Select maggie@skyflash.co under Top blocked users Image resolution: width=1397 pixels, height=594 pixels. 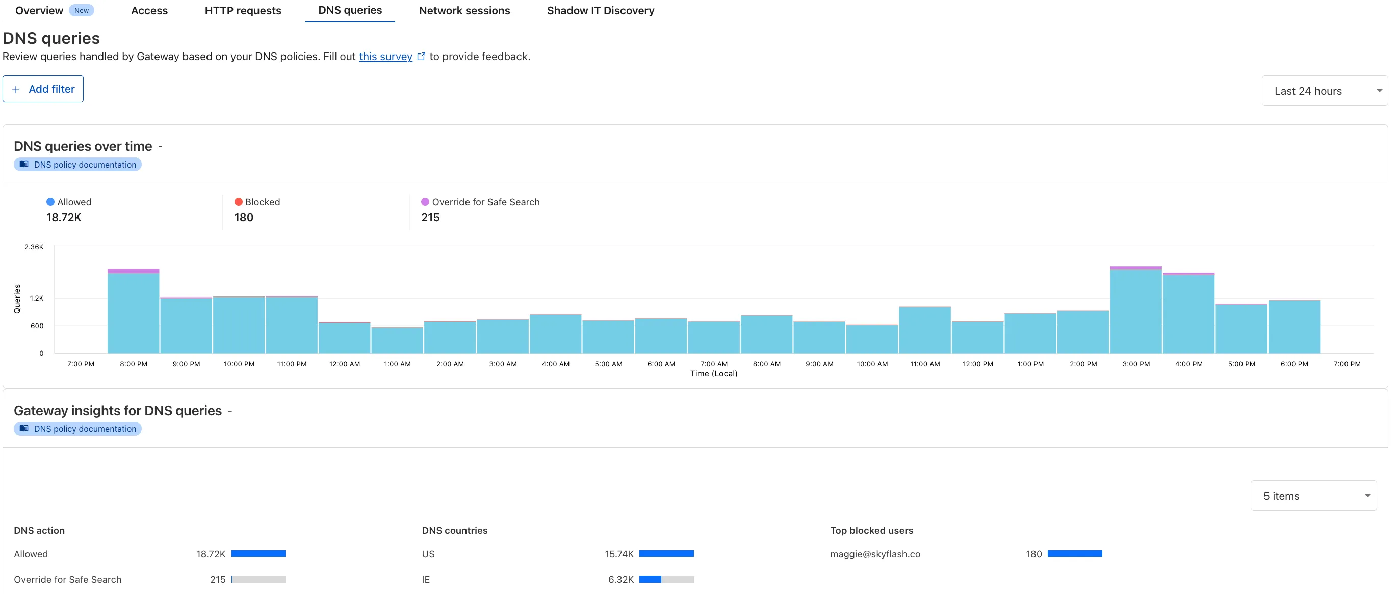[875, 554]
